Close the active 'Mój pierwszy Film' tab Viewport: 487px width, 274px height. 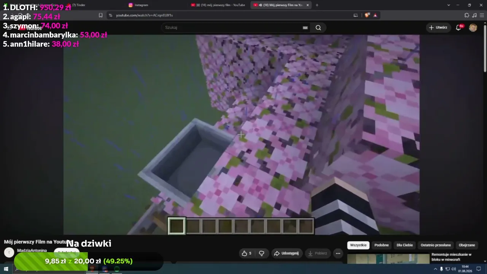pos(307,5)
